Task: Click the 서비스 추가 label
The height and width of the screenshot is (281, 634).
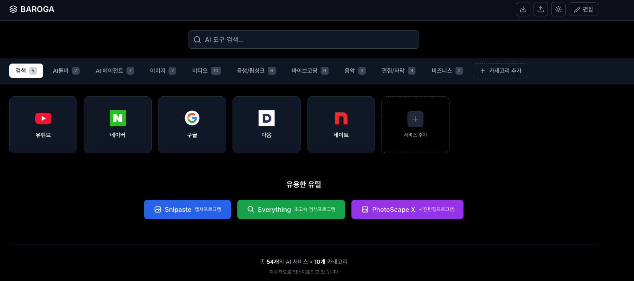Action: tap(415, 135)
